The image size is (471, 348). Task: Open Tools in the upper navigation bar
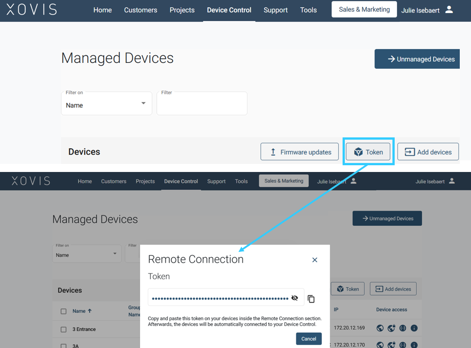[x=308, y=10]
